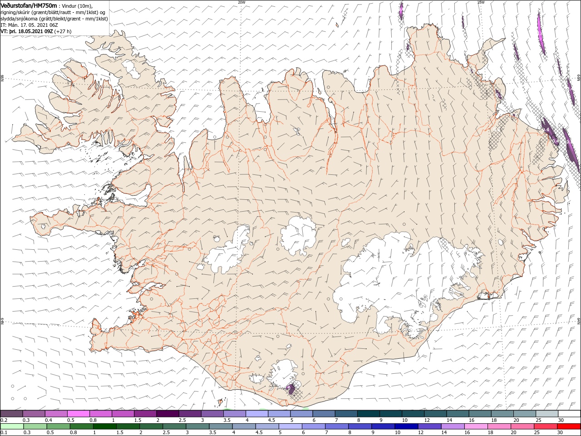Select the '10' value label, lower legend row

(x=398, y=432)
